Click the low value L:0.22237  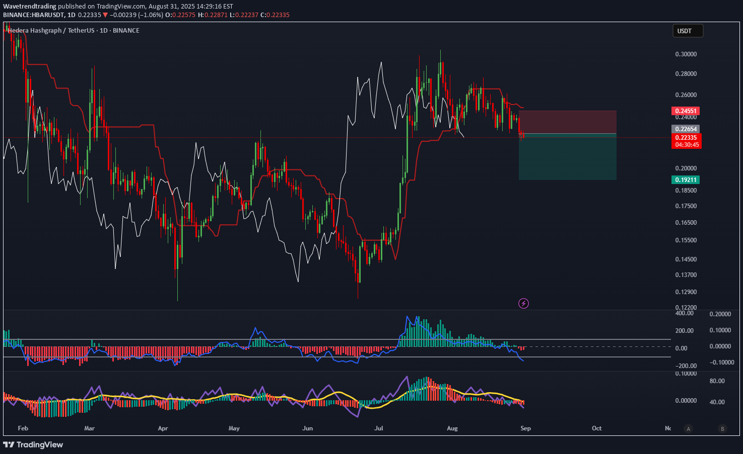click(x=244, y=15)
